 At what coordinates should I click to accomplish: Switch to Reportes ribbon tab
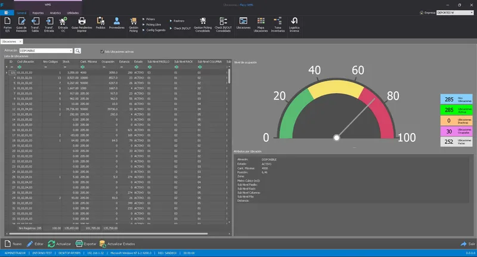click(38, 13)
